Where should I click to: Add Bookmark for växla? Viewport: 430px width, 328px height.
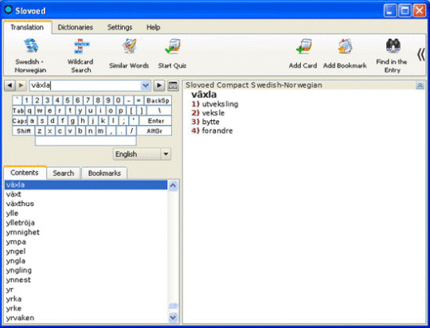[345, 54]
